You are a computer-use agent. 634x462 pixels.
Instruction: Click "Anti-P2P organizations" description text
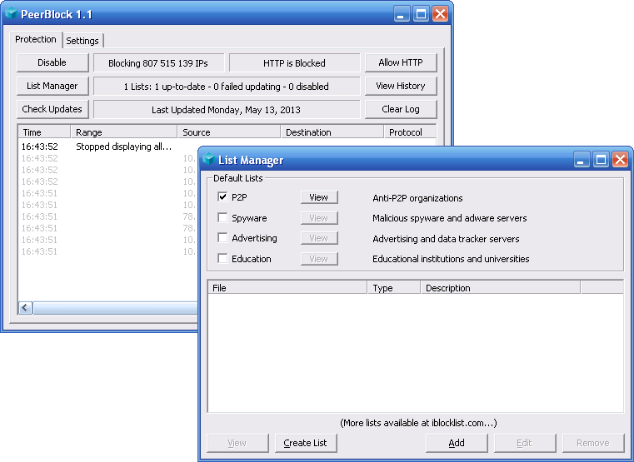pyautogui.click(x=417, y=198)
